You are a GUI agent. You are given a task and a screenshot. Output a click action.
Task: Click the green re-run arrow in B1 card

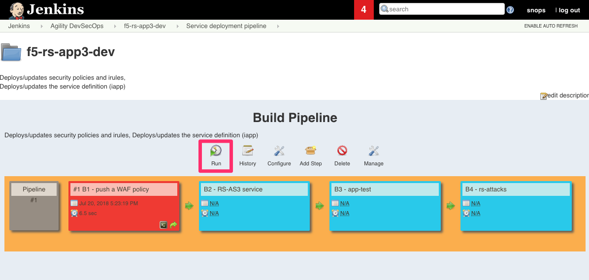point(173,225)
